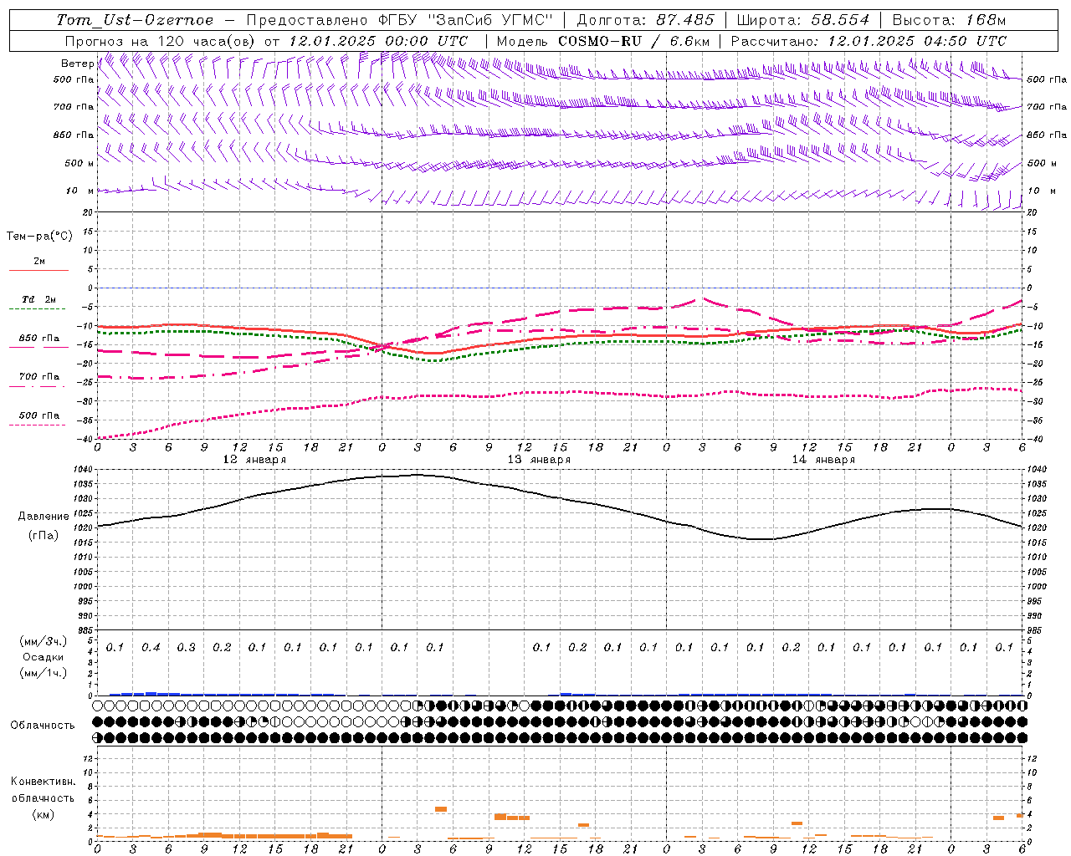Click the longitude value Долгота: 87.485
The height and width of the screenshot is (856, 1071).
pos(646,20)
